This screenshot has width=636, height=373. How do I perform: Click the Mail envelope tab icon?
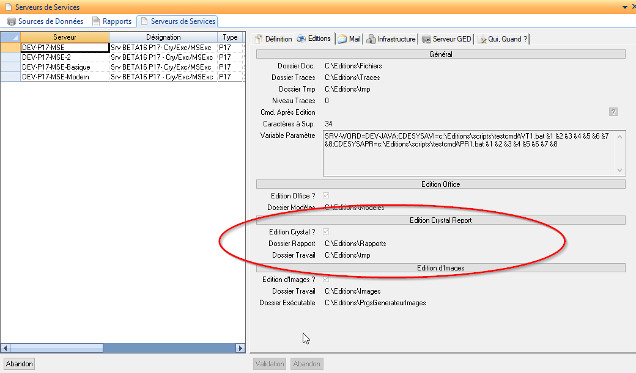pyautogui.click(x=342, y=39)
